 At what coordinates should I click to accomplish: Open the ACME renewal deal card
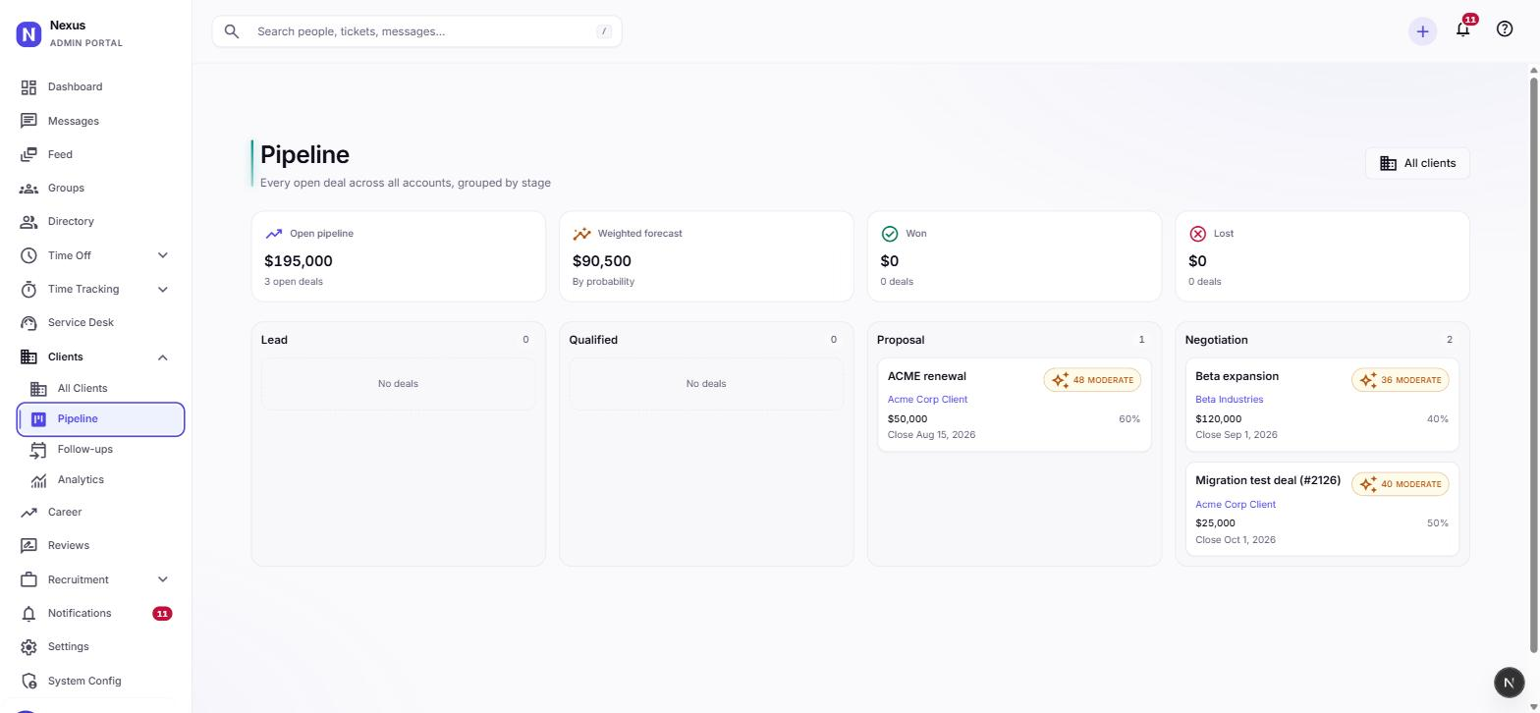click(1014, 405)
